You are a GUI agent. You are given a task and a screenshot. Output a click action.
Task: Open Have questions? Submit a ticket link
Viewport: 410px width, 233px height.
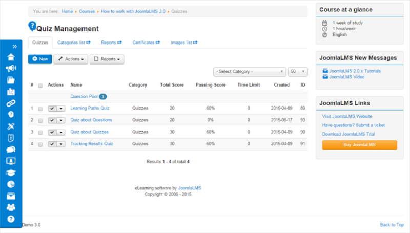(354, 125)
